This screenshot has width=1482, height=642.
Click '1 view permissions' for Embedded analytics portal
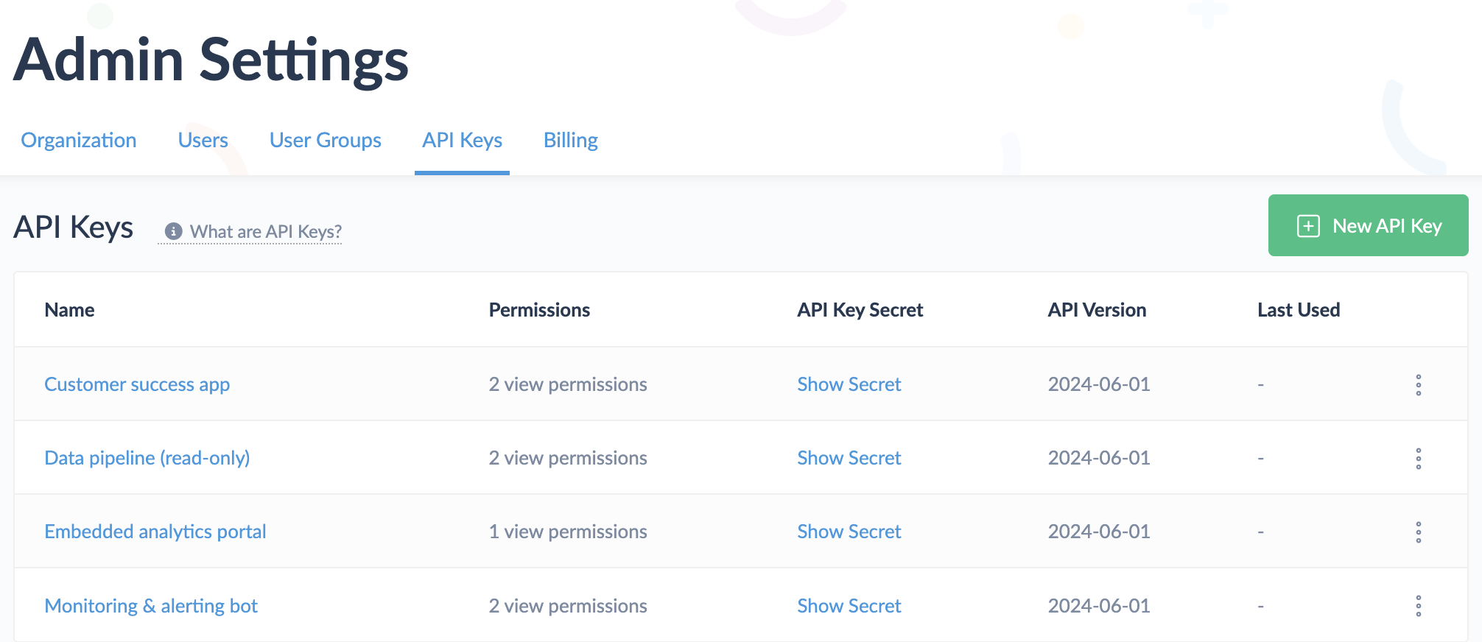coord(568,532)
